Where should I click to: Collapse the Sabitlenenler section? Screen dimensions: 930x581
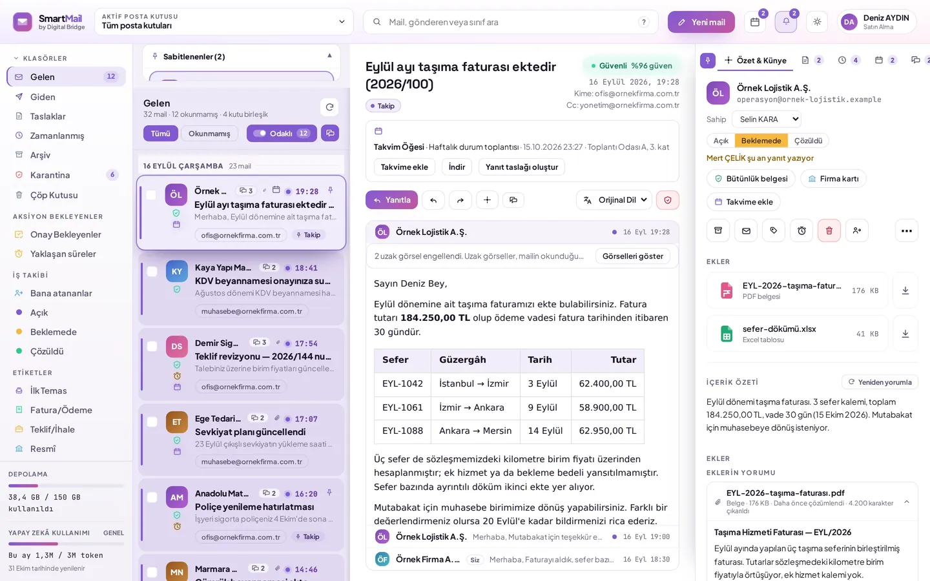point(329,56)
